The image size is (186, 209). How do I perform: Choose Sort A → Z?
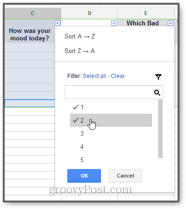click(x=79, y=36)
